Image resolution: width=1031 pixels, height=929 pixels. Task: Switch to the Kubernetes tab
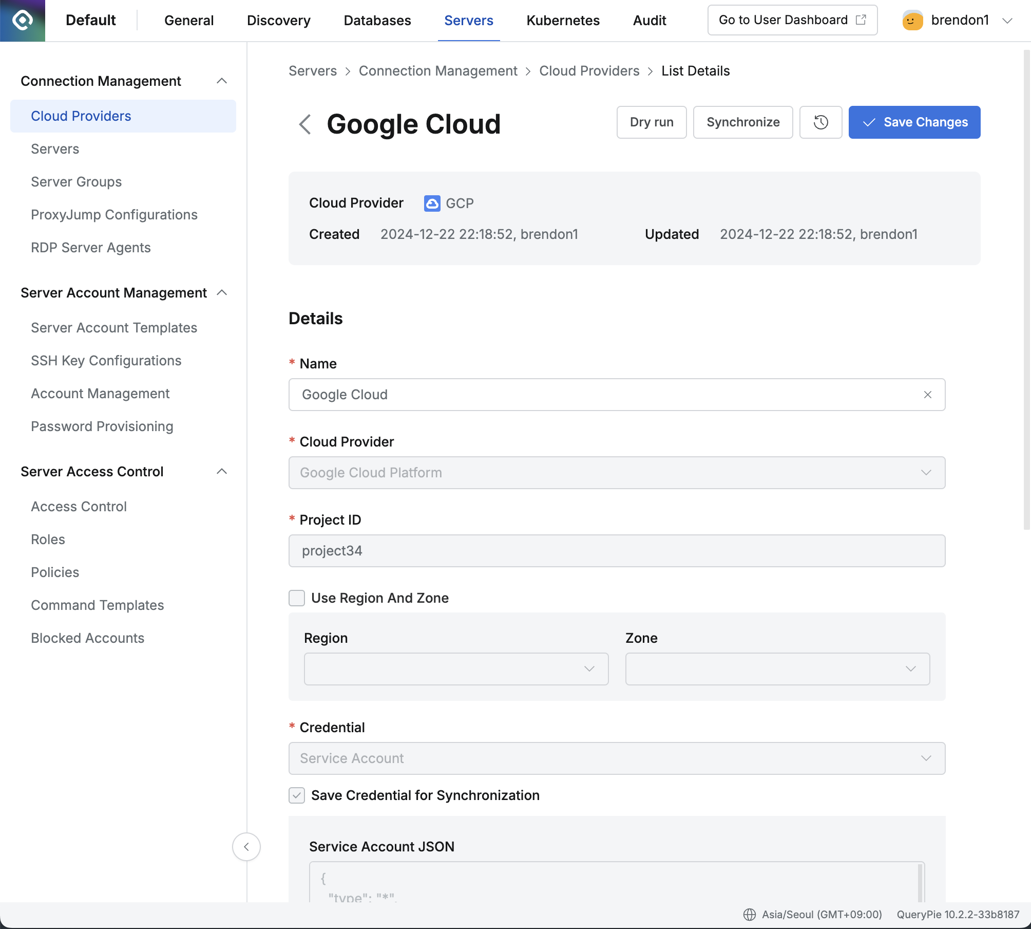point(563,20)
